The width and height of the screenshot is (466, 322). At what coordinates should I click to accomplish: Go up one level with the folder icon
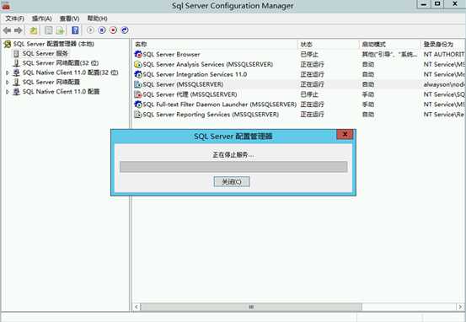[34, 30]
